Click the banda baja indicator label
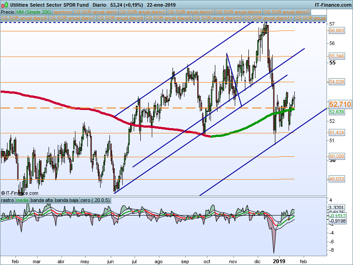 pos(66,201)
